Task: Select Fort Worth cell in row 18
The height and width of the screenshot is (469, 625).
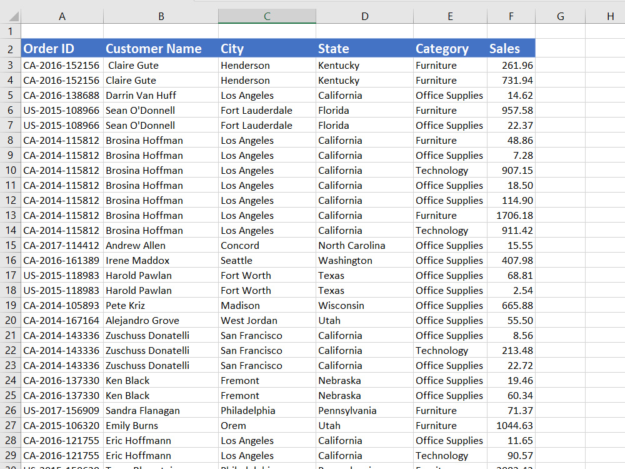Action: pyautogui.click(x=267, y=291)
